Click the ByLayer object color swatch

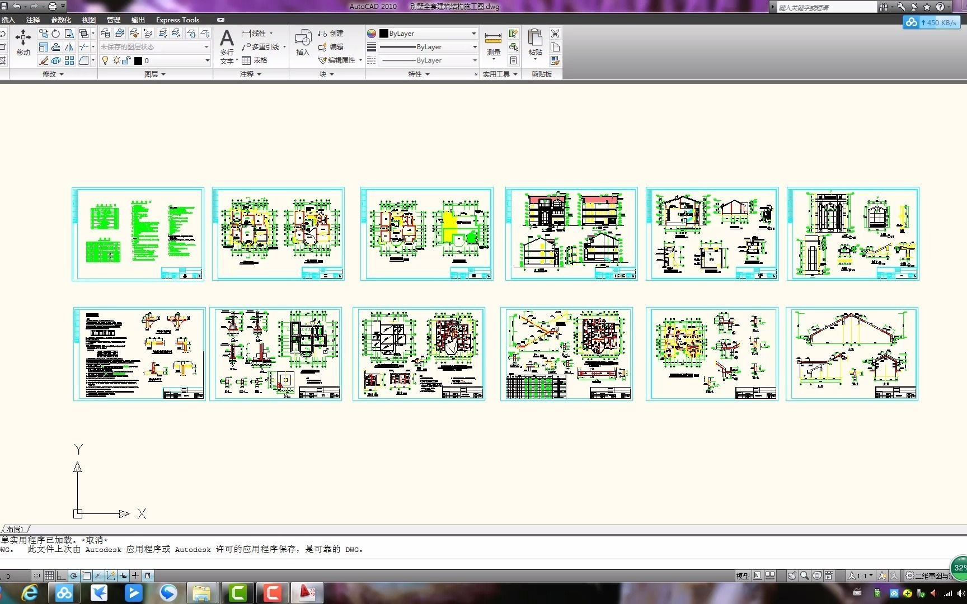(x=384, y=34)
